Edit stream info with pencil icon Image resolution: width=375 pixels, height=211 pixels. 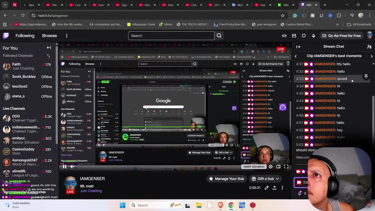(267, 188)
